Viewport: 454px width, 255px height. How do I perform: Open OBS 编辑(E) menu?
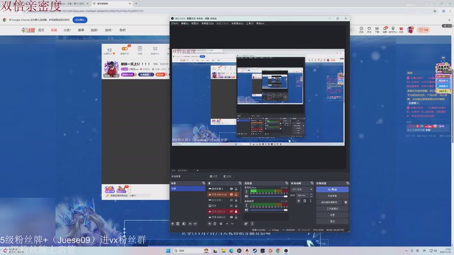185,23
